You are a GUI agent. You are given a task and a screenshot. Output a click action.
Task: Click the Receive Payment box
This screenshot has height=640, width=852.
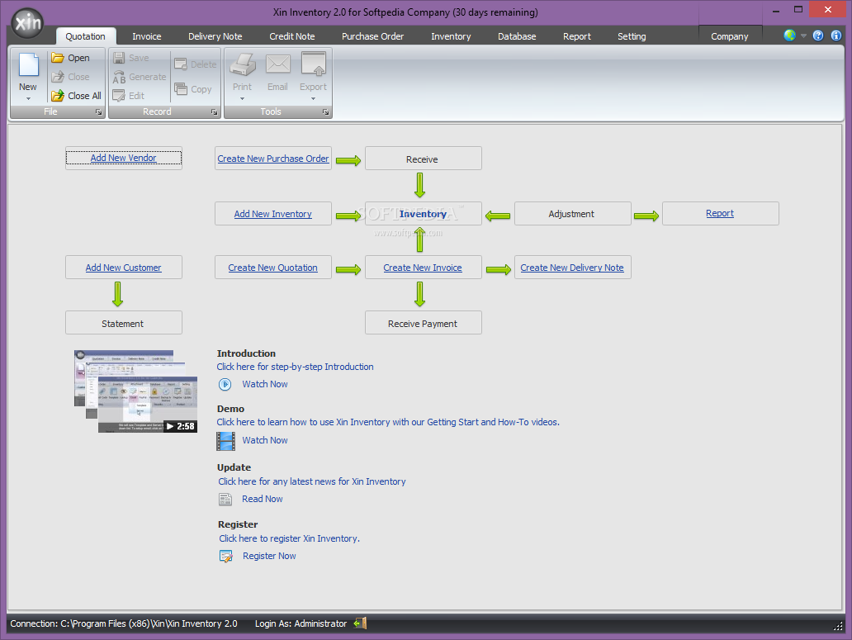[423, 323]
